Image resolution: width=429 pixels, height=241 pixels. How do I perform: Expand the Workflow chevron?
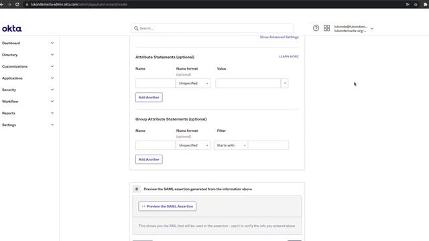tap(52, 101)
